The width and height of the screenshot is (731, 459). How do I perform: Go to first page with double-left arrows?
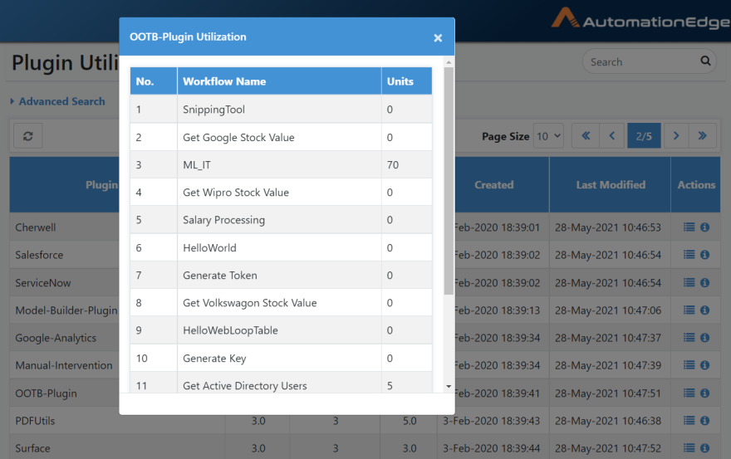(x=586, y=135)
